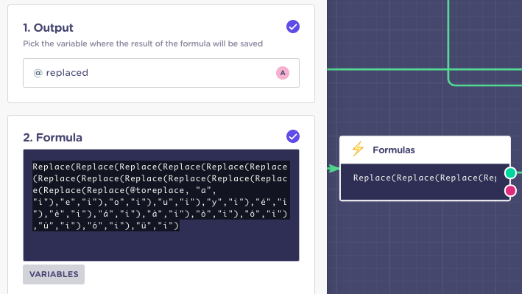522x294 pixels.
Task: Open the @ replaced variable field
Action: click(x=161, y=73)
